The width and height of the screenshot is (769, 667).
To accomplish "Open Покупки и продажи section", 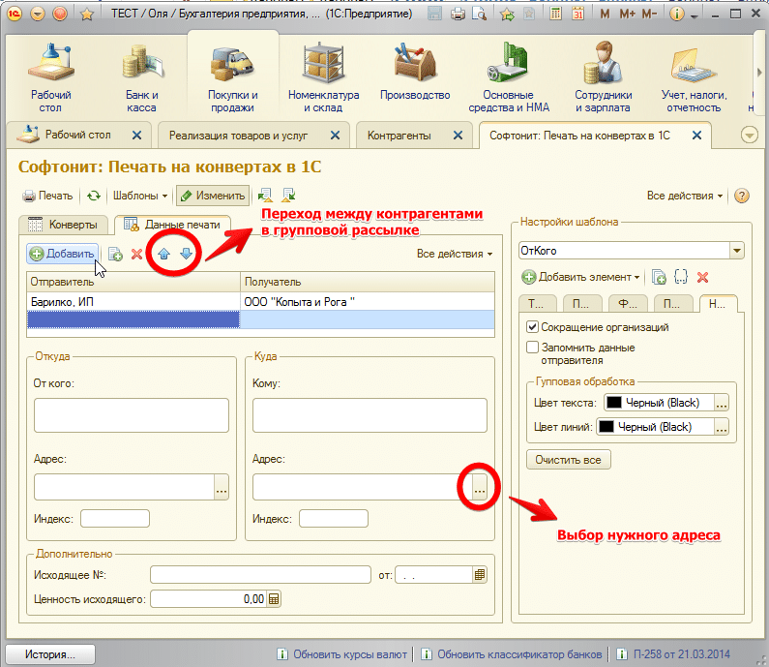I will [232, 77].
